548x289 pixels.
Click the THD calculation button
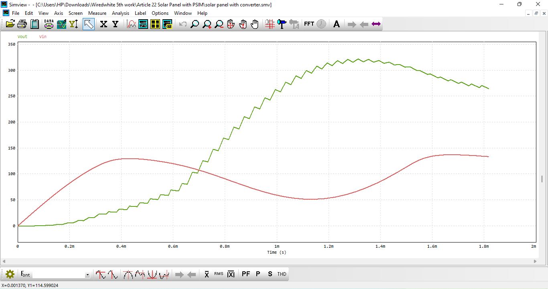pyautogui.click(x=282, y=274)
